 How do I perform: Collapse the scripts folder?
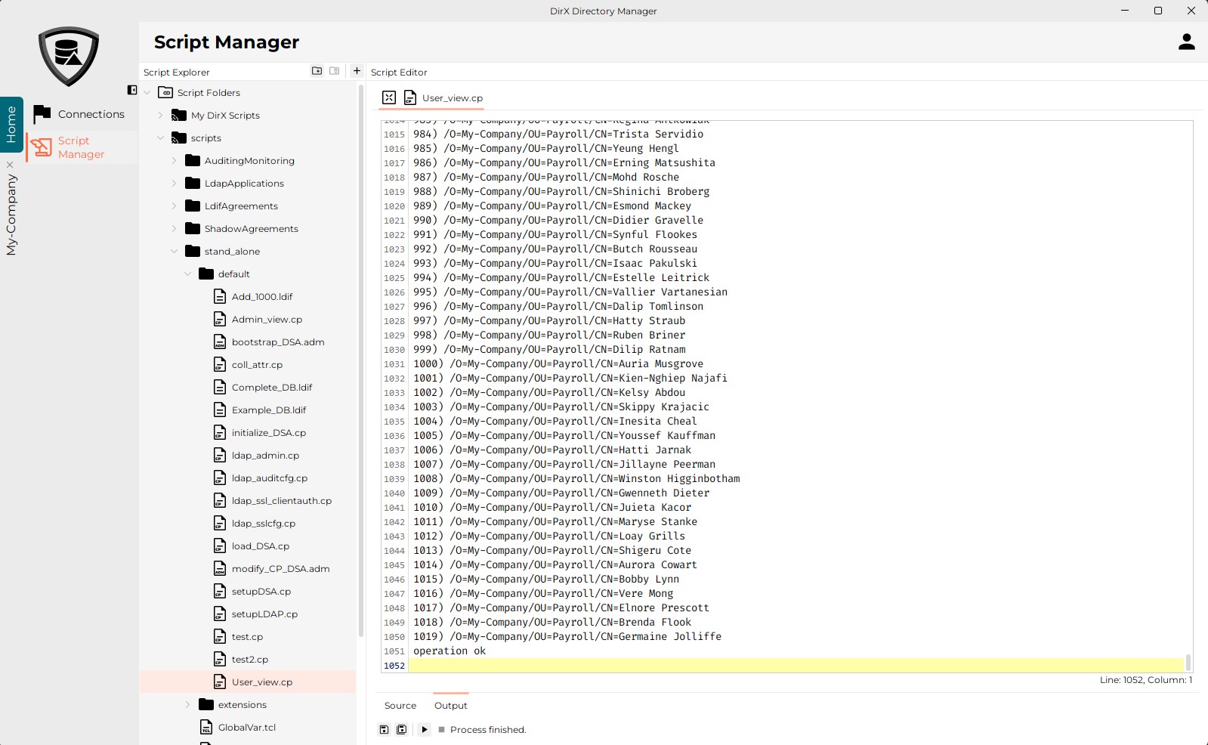[x=160, y=138]
